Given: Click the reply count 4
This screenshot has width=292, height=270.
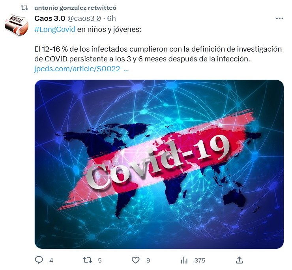Looking at the screenshot, I should (x=51, y=260).
